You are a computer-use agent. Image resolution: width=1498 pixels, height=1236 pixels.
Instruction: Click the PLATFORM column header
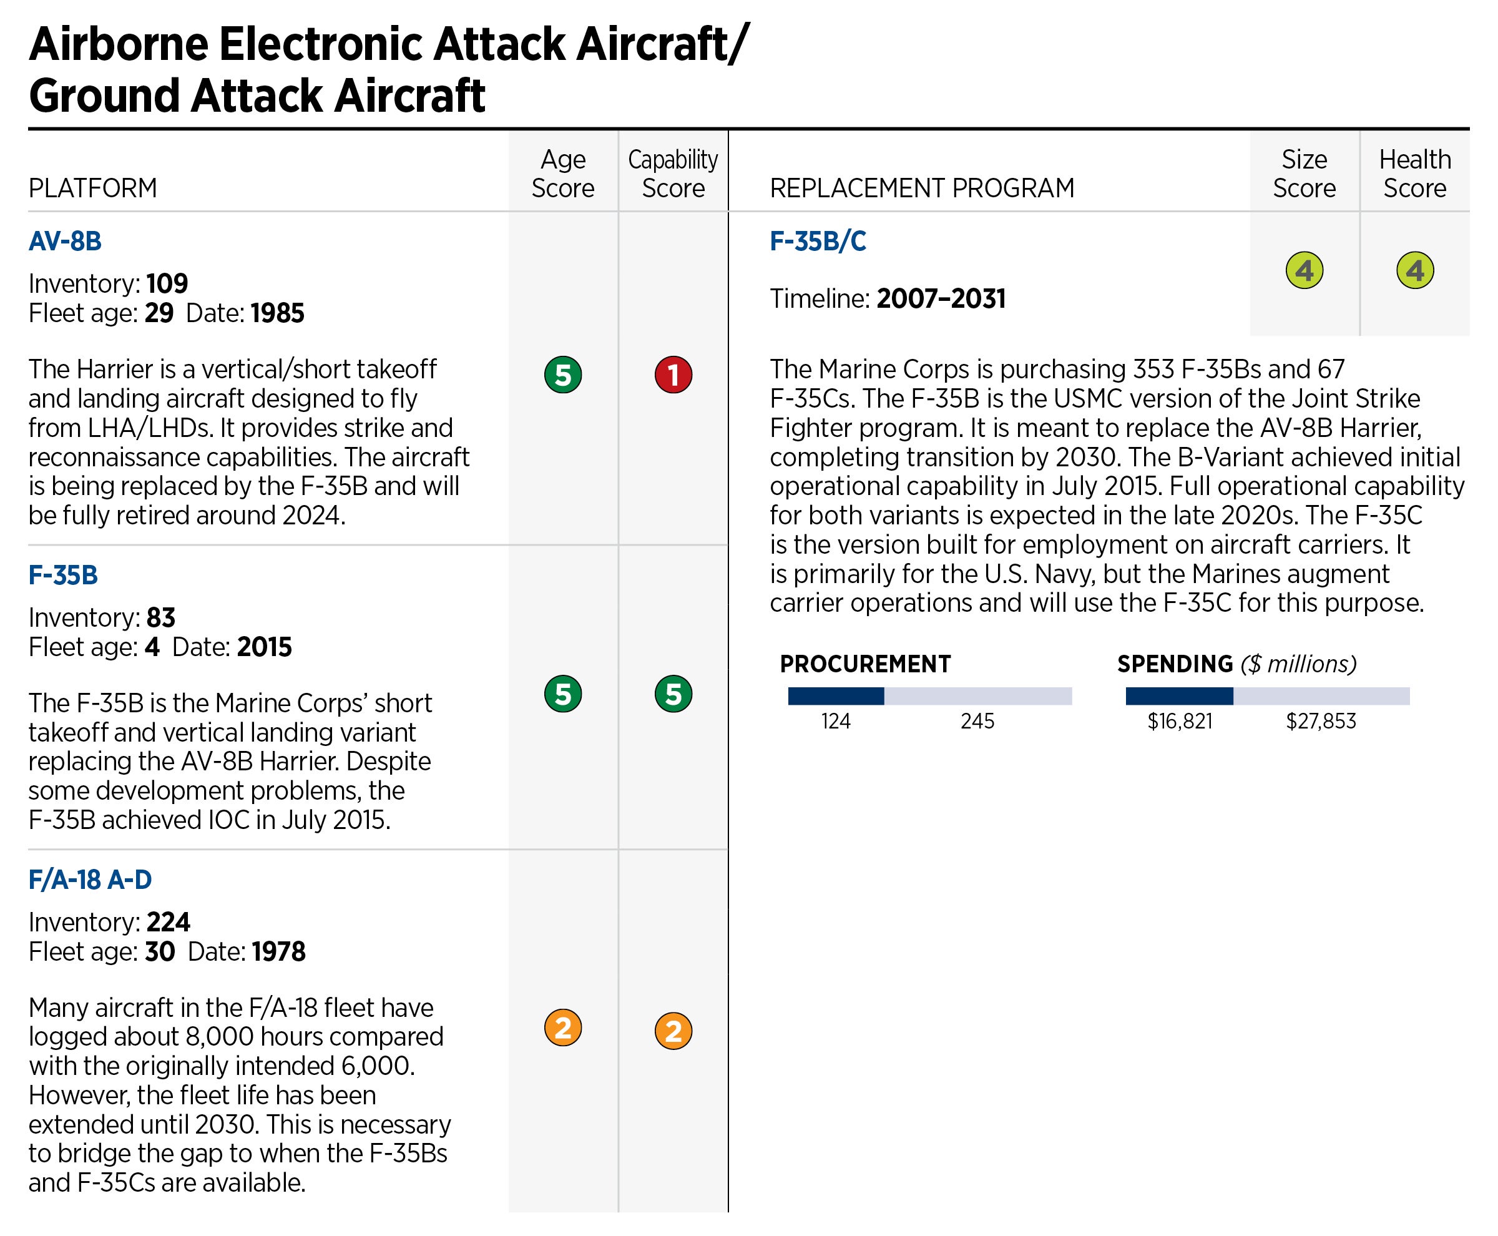pos(92,188)
